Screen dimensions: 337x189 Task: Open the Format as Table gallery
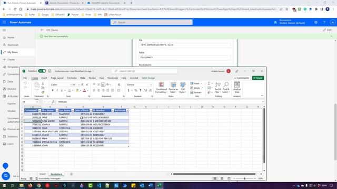[173, 88]
